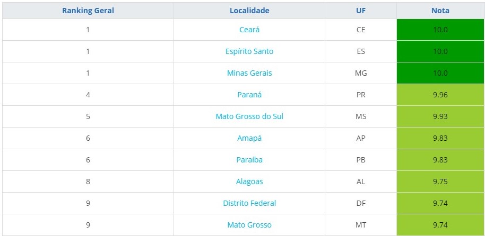Click Paraná's light green 9.96 score cell
Screen dimensions: 485x236
[440, 95]
